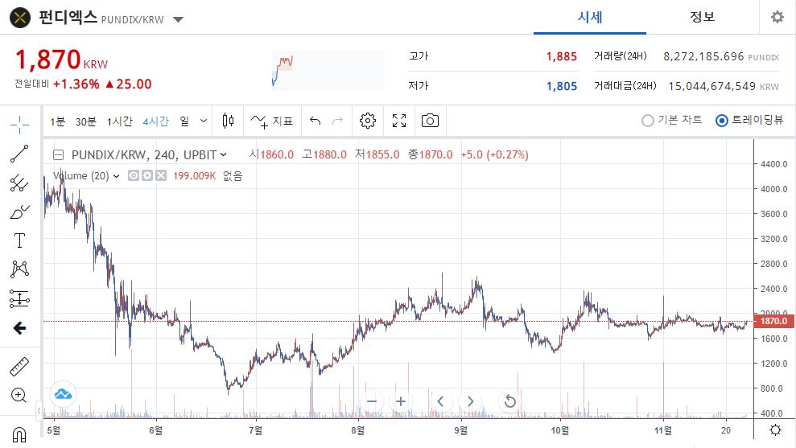Select the 1분 interval
796x448 pixels.
[x=57, y=121]
